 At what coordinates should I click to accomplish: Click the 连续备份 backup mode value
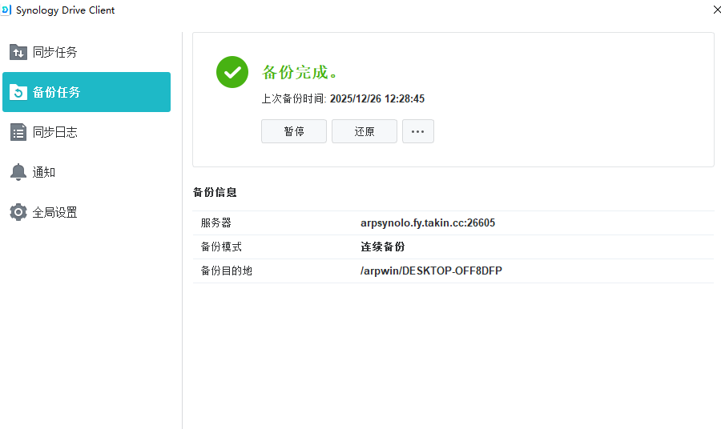[x=383, y=247]
